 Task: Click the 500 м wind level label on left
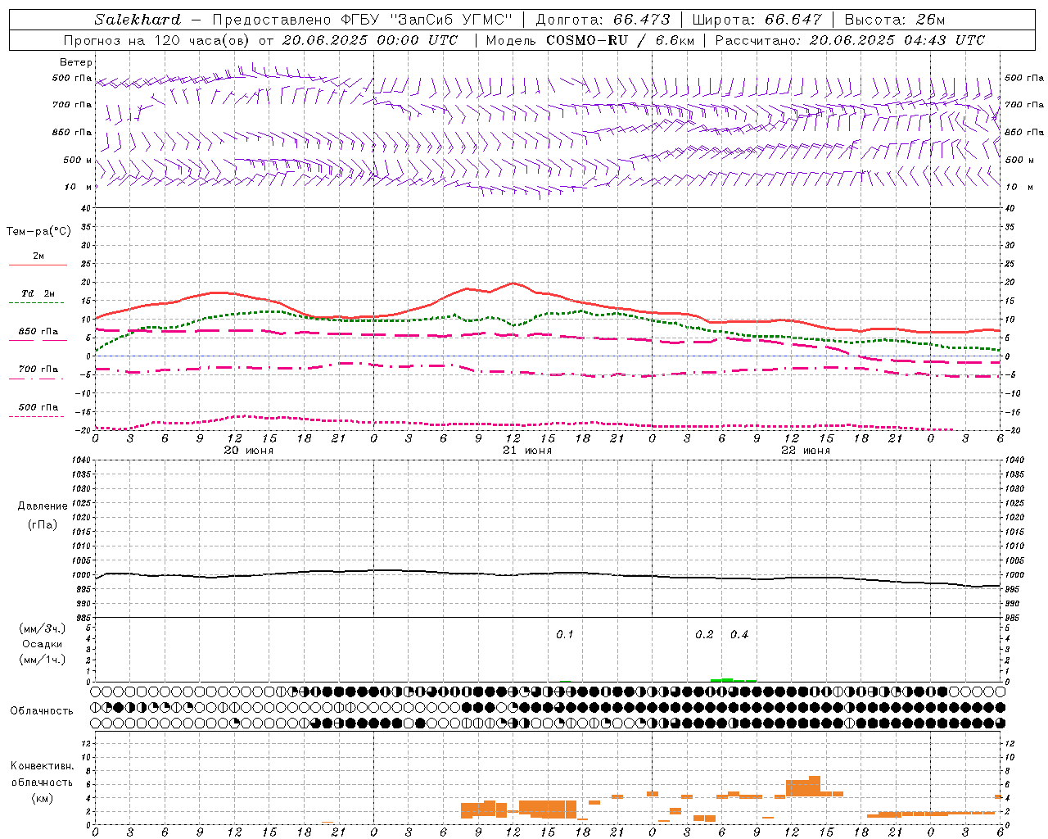(78, 160)
